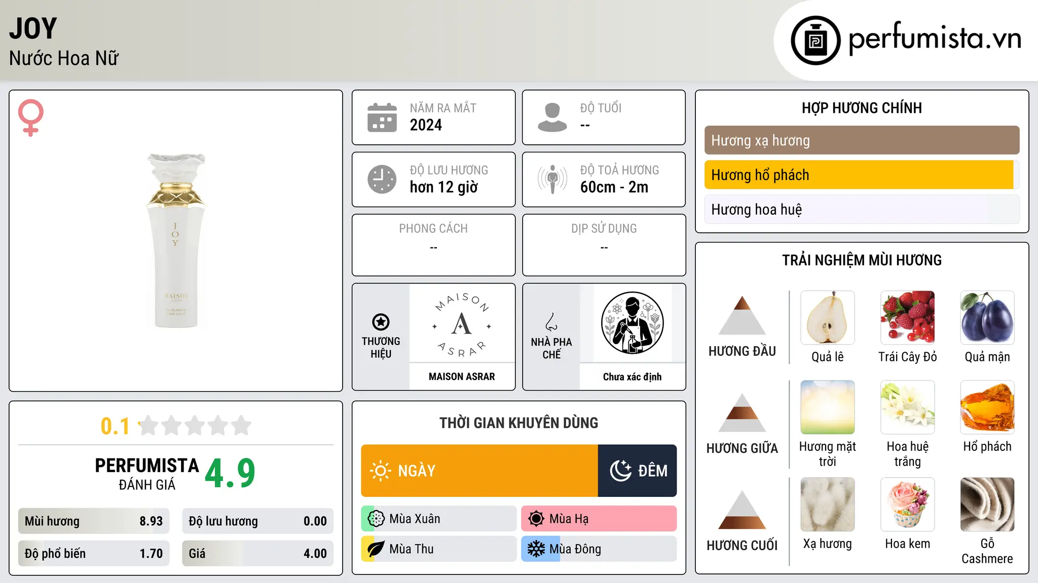Click the snowflake icon for Mùa Đông
Screen dimensions: 1038x583
click(x=536, y=549)
